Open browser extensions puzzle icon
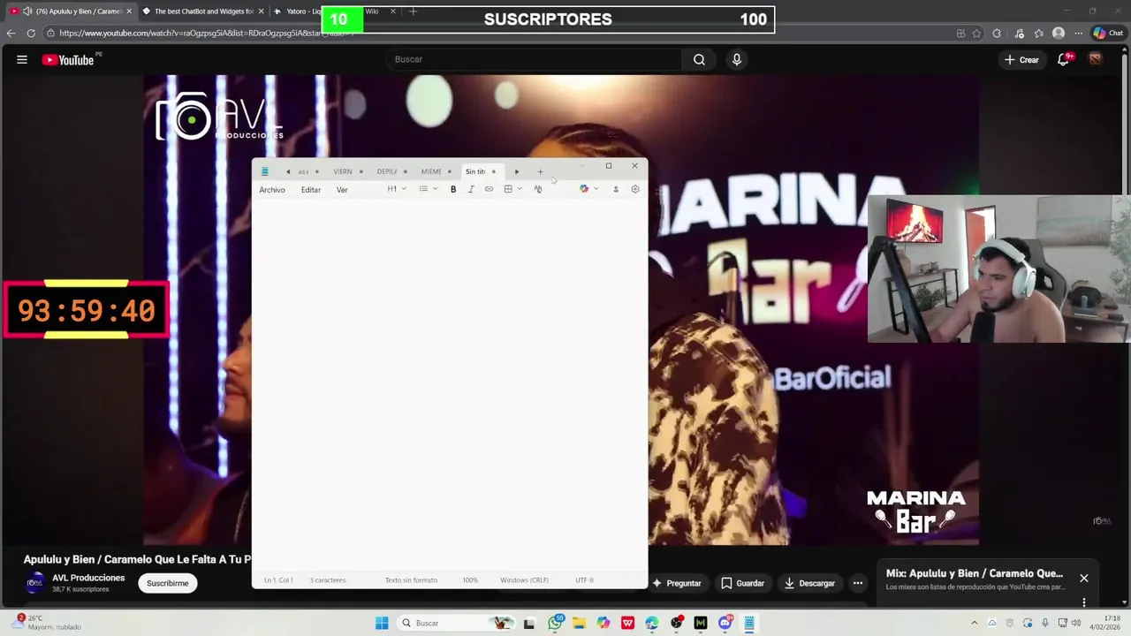This screenshot has height=636, width=1131. pyautogui.click(x=997, y=34)
